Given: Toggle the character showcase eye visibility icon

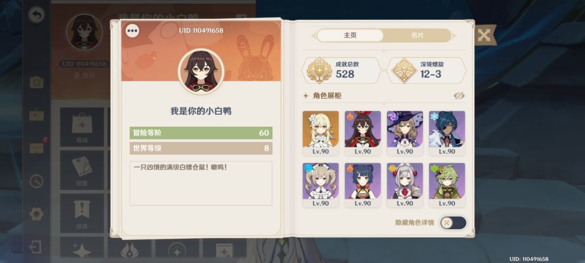Looking at the screenshot, I should click(459, 96).
